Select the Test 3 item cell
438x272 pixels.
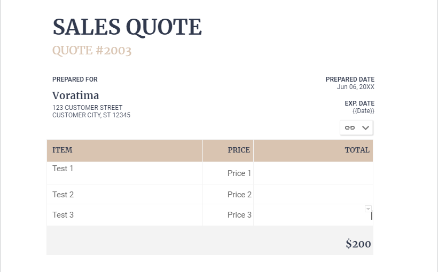63,215
